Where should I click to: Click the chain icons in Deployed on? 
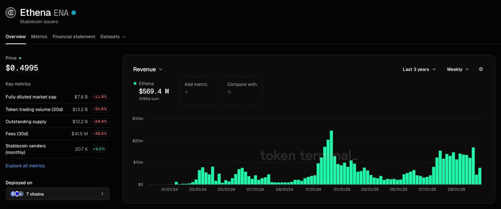(x=16, y=194)
